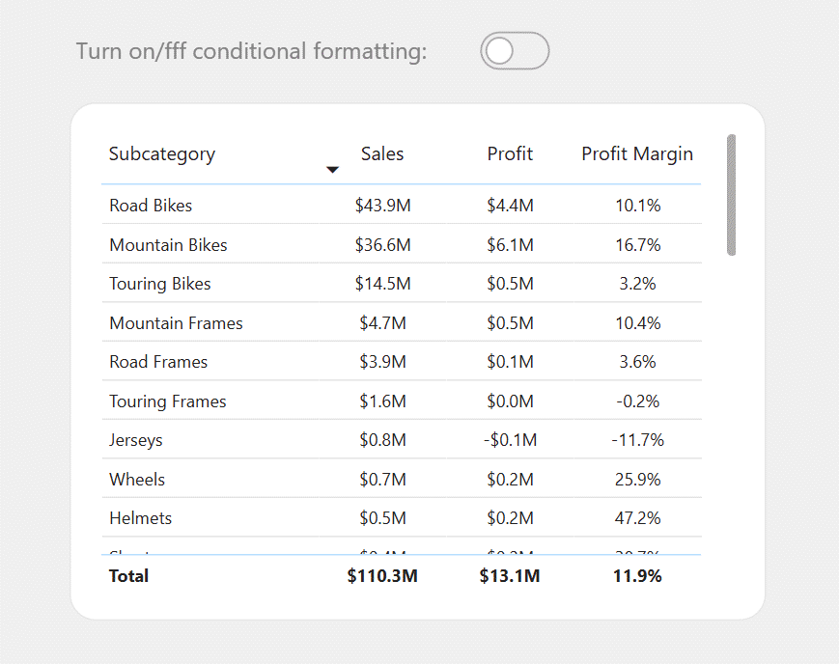The image size is (839, 664).
Task: Click the Mountain Frames subcategory
Action: tap(176, 323)
